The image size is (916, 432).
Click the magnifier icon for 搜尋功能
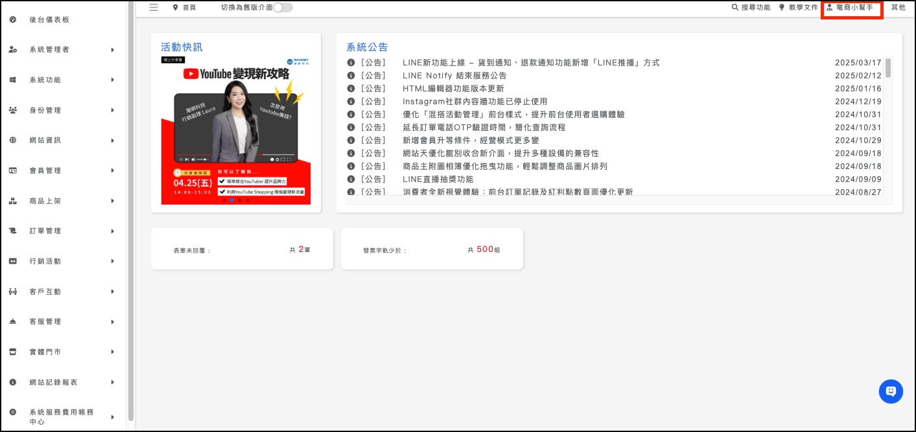click(735, 7)
